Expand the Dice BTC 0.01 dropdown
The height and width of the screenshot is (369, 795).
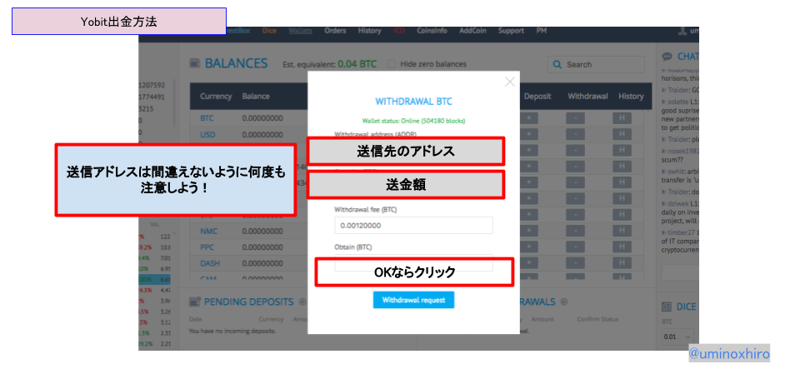[x=677, y=337]
